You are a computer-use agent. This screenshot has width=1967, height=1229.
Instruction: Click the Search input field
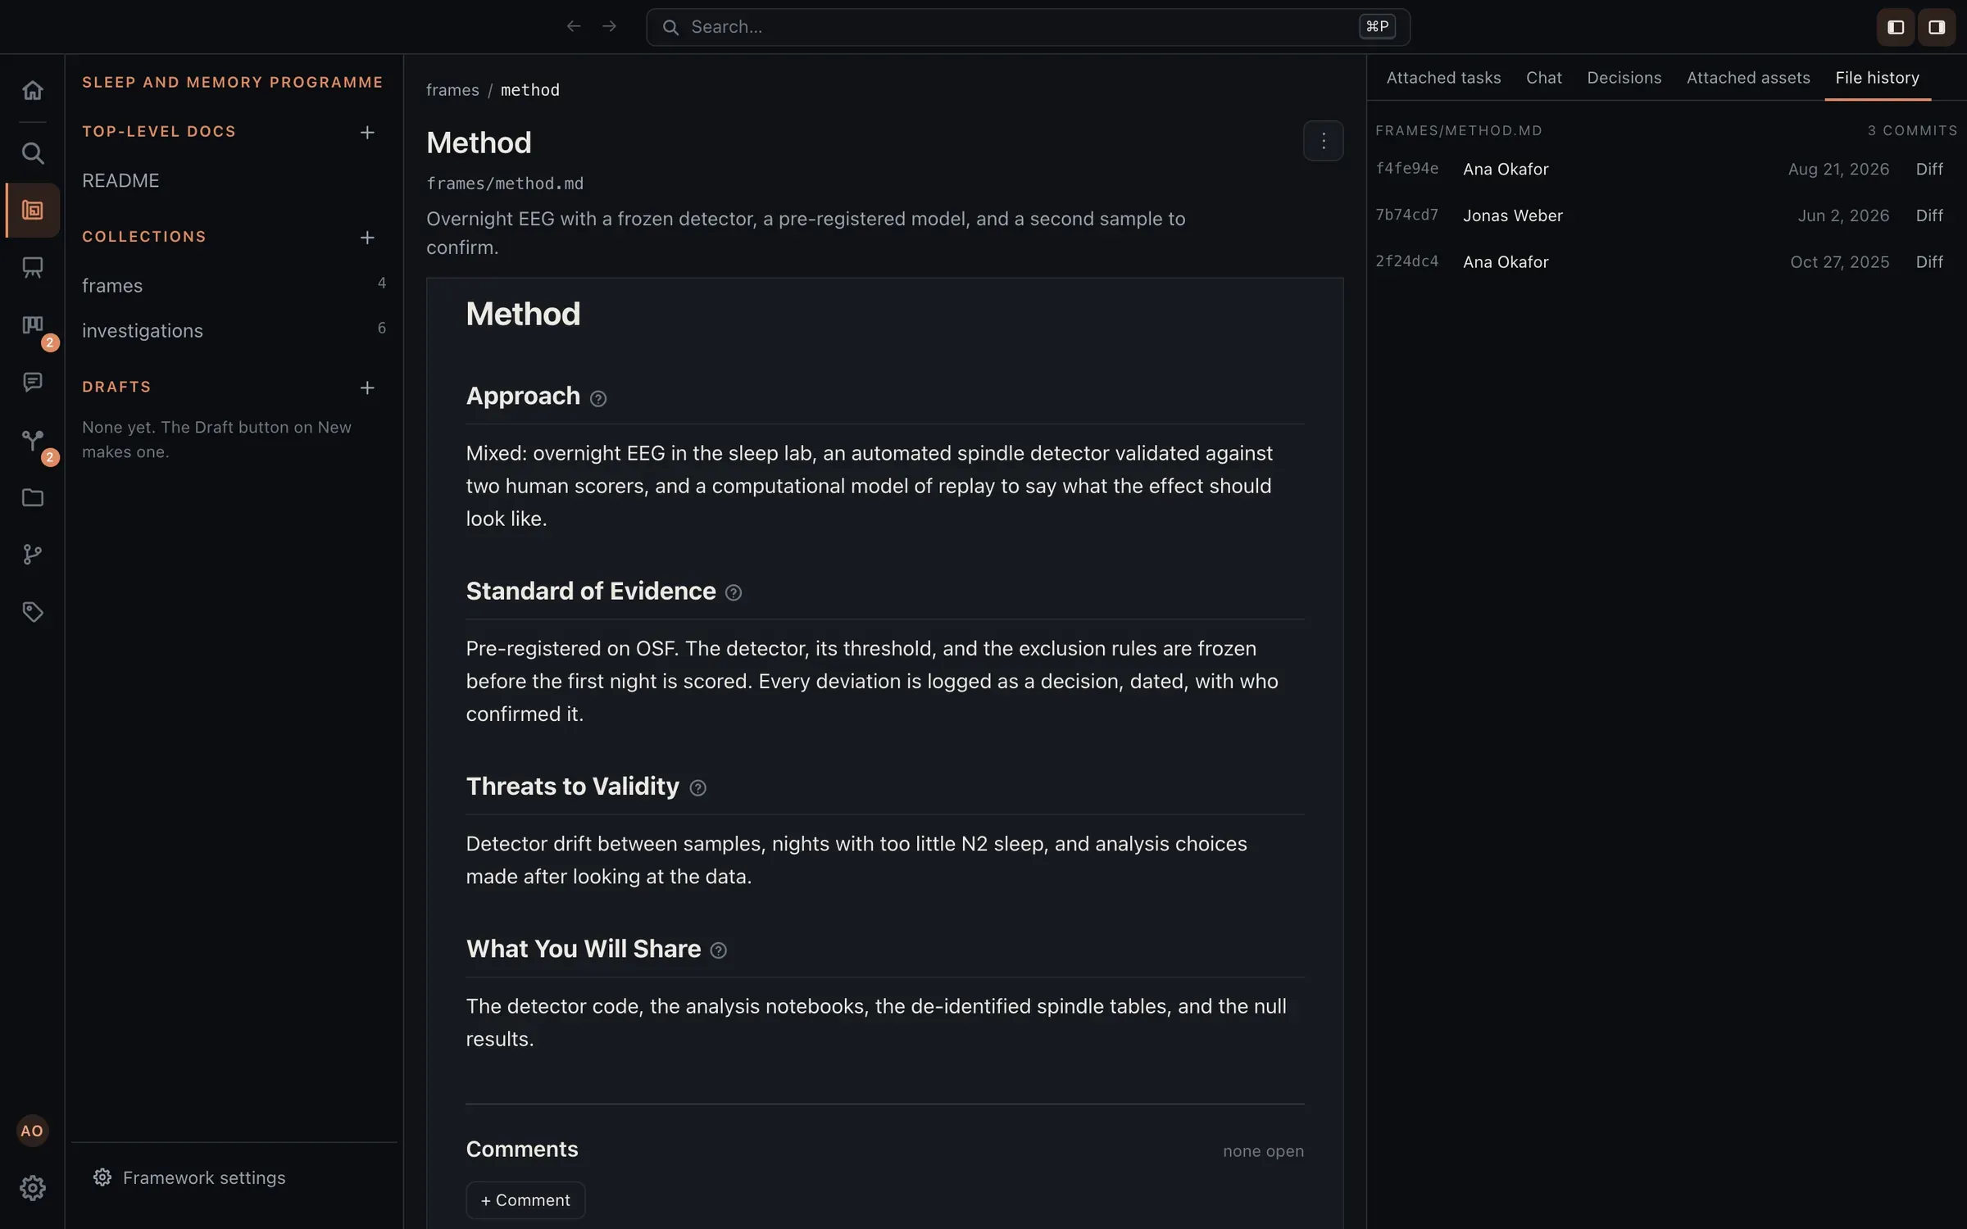click(x=1028, y=27)
